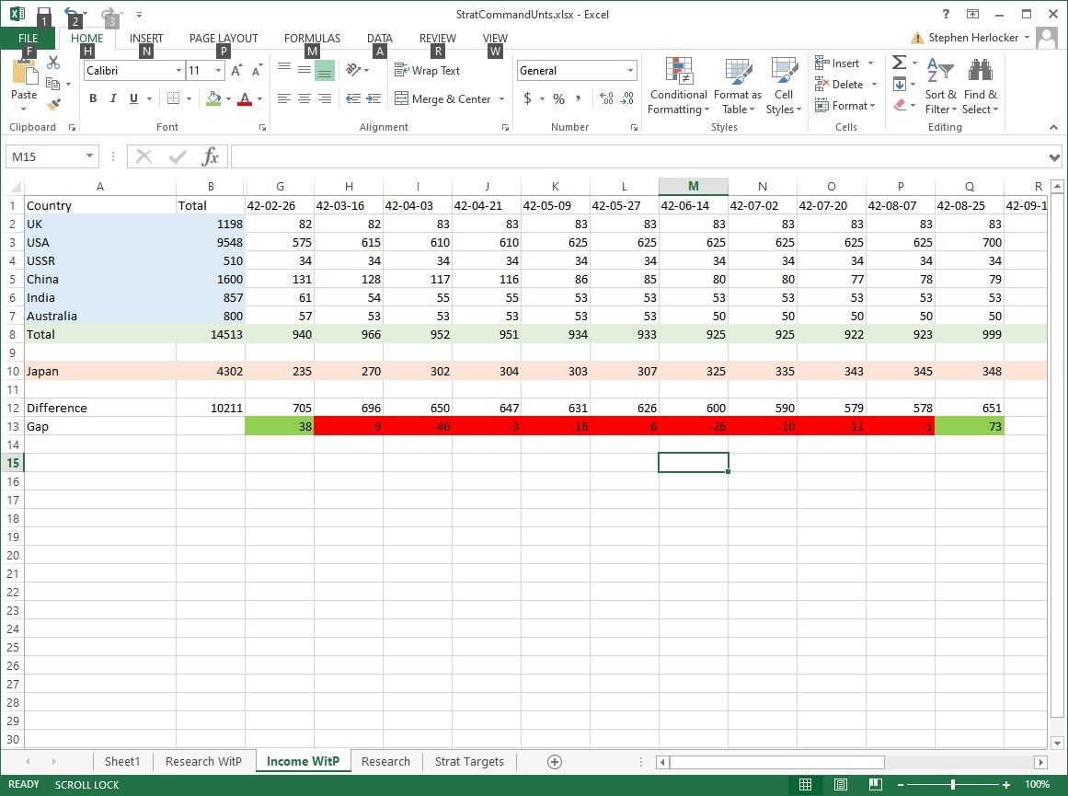Save workbook with Quick Access floppy icon
Screen dimensions: 1068x796
[43, 15]
